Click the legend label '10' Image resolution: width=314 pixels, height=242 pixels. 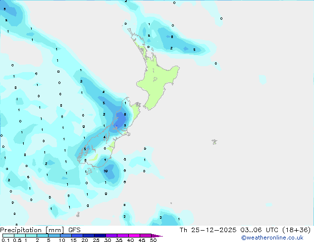pos(62,240)
